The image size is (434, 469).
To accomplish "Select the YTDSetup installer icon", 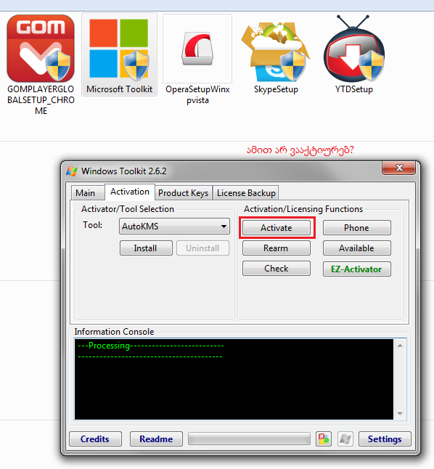I will [354, 49].
